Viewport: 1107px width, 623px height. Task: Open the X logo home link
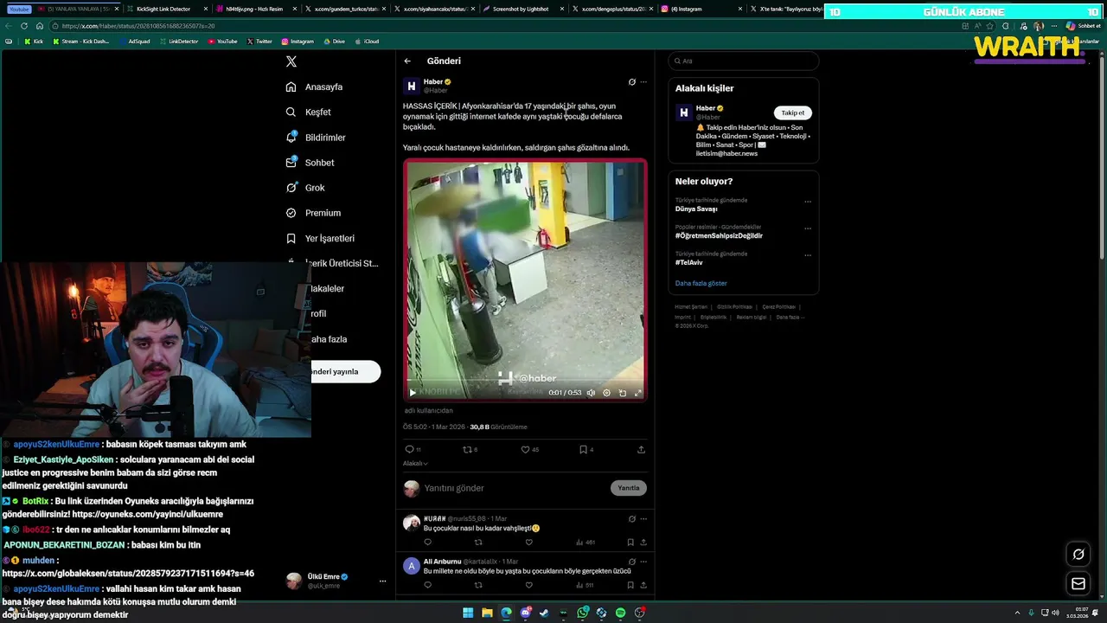point(291,61)
